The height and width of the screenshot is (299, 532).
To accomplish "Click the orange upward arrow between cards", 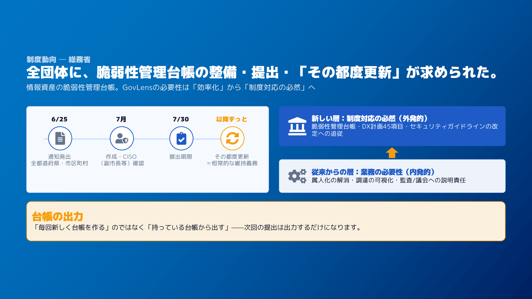I will 392,153.
